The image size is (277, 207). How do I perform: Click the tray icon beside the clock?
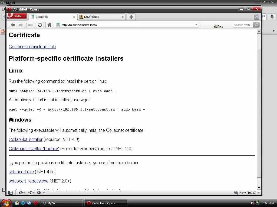(258, 203)
